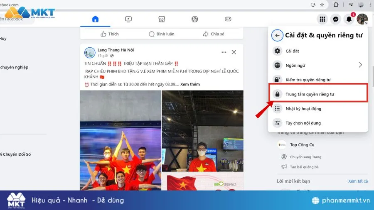Click the sliders icon beside Tùy chọn nội dung
This screenshot has height=210, width=374.
[x=277, y=123]
